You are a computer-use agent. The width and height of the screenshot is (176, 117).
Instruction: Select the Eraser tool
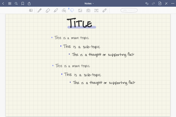point(48,10)
